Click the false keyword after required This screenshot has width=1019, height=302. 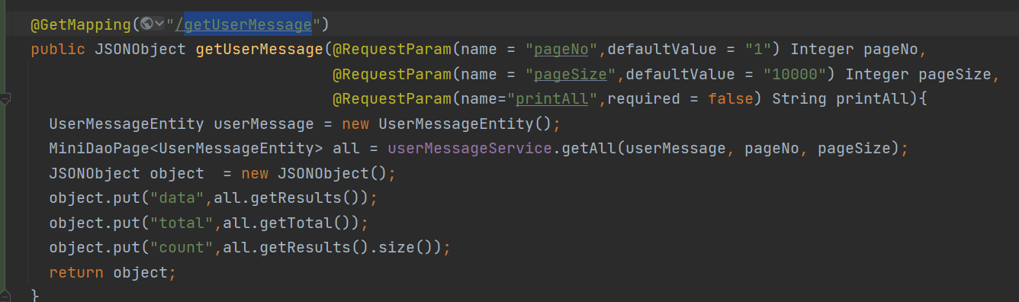[x=731, y=99]
